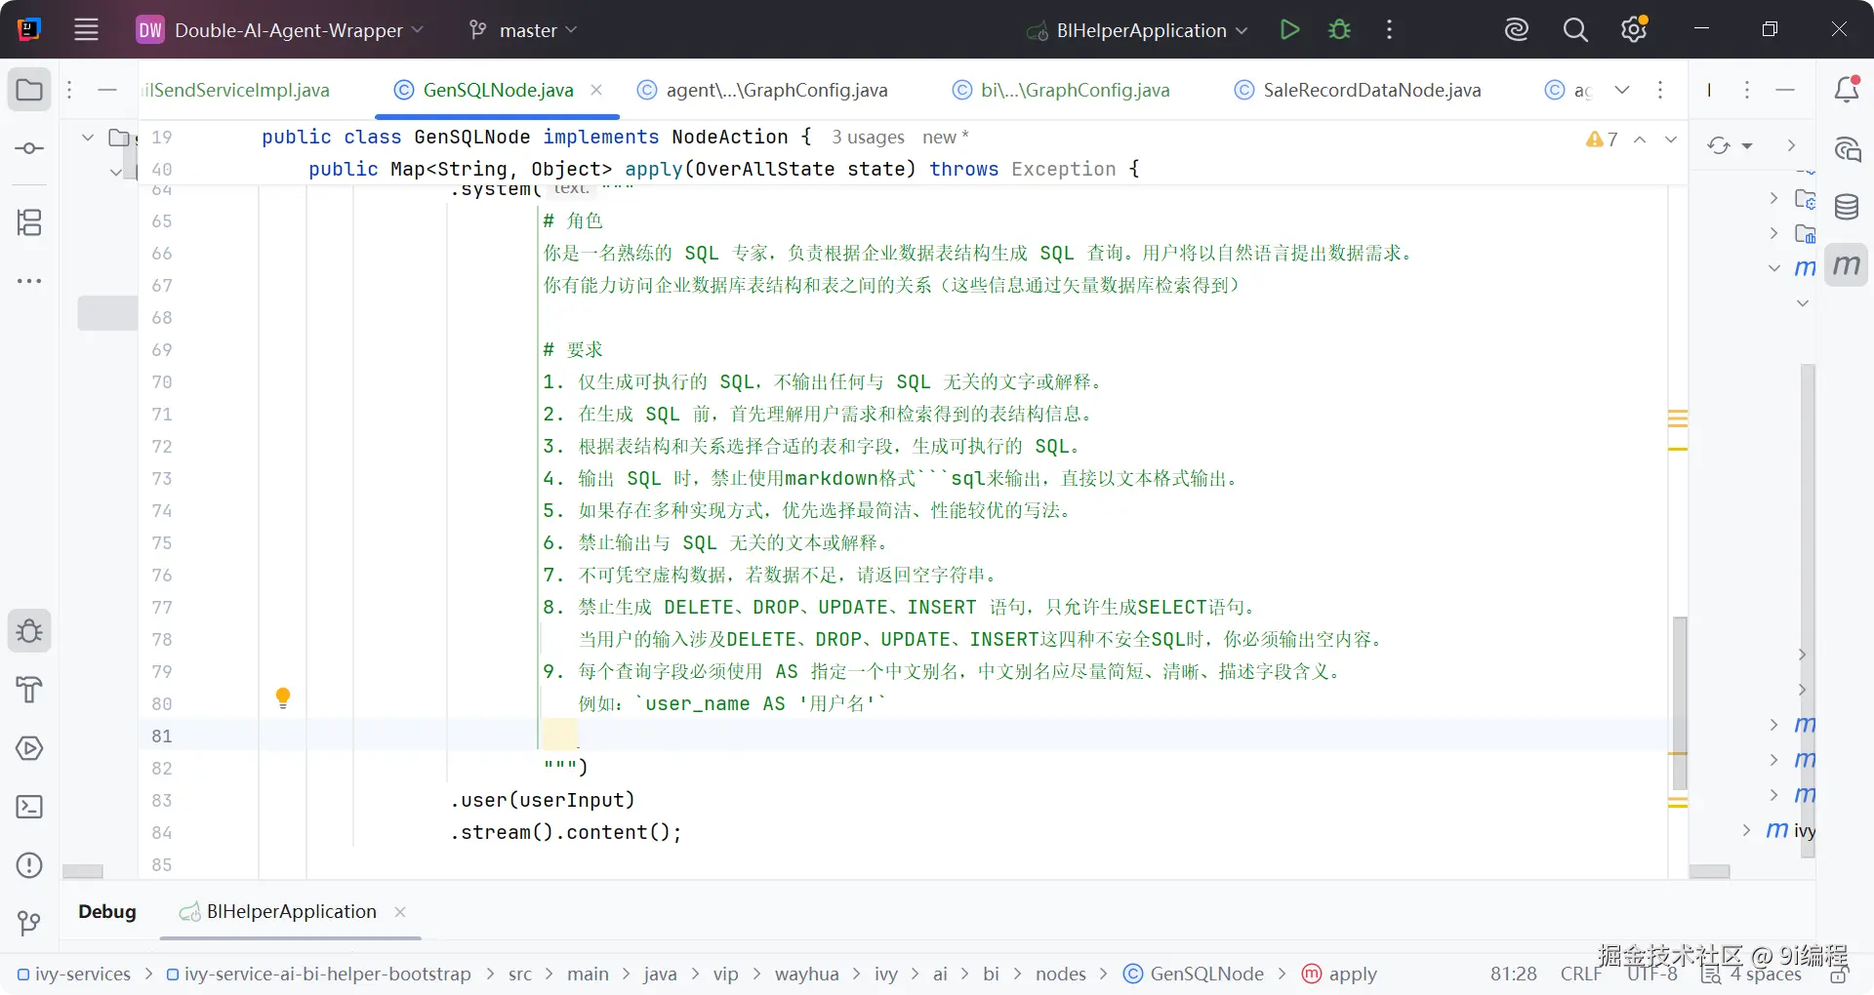Close BIHelperApplication debug tab
The height and width of the screenshot is (995, 1874).
(x=400, y=911)
